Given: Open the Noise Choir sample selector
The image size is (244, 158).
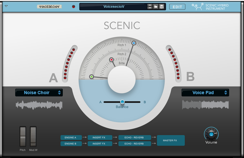Looking at the screenshot, I should 39,93.
